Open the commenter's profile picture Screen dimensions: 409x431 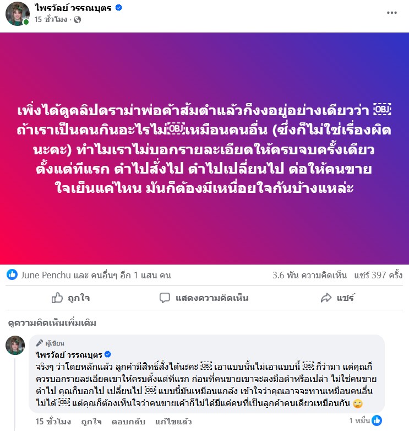[x=15, y=345]
